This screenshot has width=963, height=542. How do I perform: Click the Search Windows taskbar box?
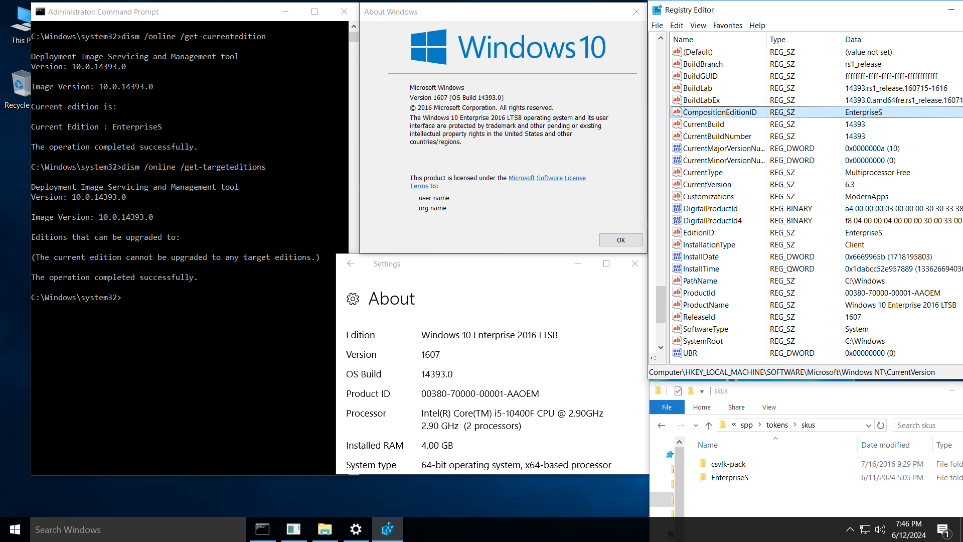pyautogui.click(x=138, y=529)
